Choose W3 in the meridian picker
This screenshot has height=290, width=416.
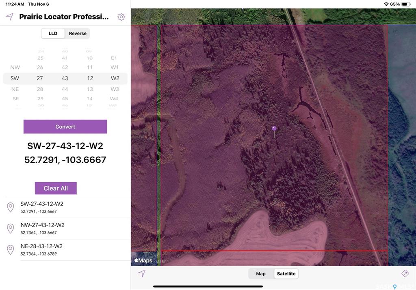tap(115, 89)
